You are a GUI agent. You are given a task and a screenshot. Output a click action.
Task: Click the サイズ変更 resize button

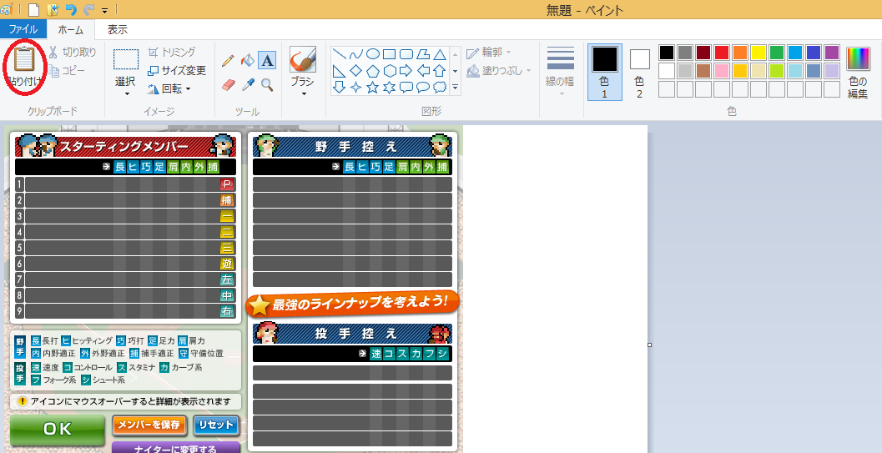point(177,71)
